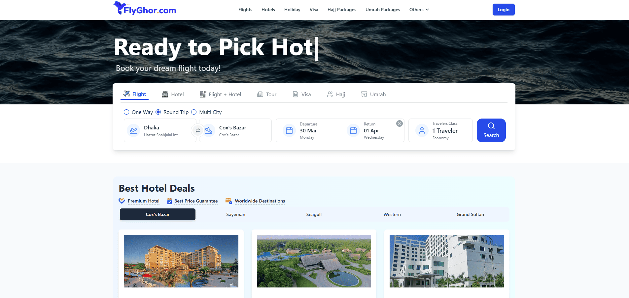The image size is (629, 298).
Task: Clear the return date with X icon
Action: pos(400,123)
